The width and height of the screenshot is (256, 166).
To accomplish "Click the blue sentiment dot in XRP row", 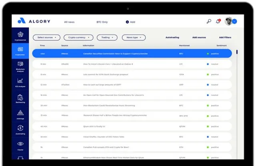I will tap(208, 85).
